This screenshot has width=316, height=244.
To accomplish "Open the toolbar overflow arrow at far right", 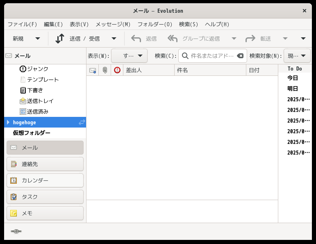I will [303, 39].
